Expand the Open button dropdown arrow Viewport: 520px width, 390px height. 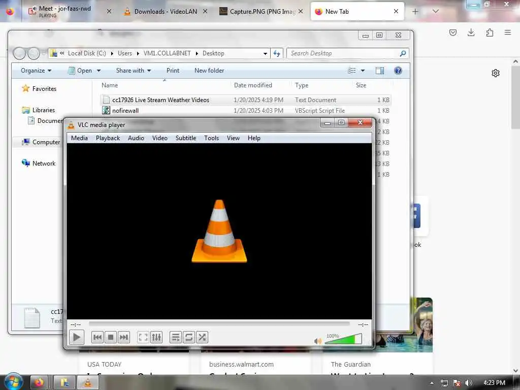pyautogui.click(x=99, y=71)
